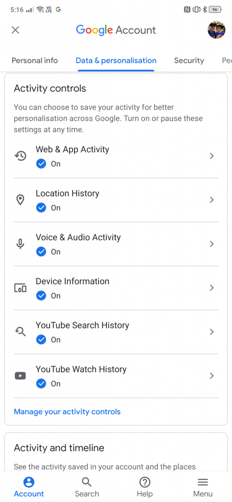Screen dimensions: 232x502
Task: Expand YouTube Search History chevron arrow
Action: pyautogui.click(x=211, y=332)
